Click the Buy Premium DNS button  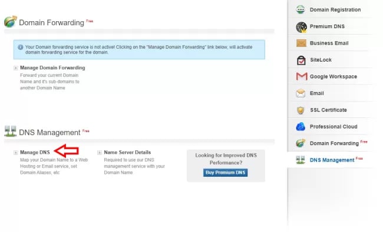[225, 173]
